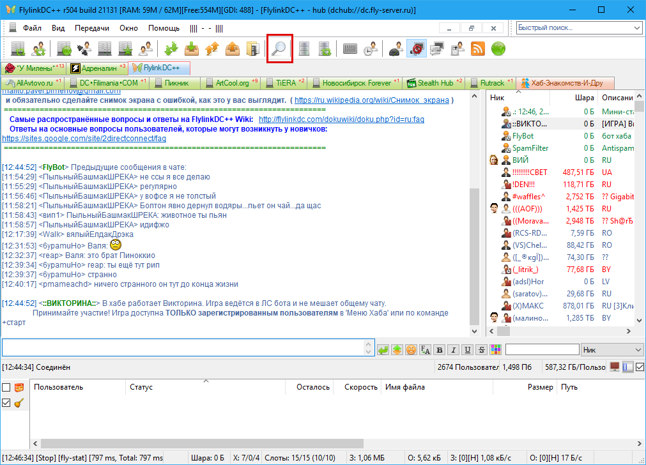
Task: Open the Ник filter dropdown
Action: 611,349
